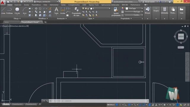
Task: Open Propiedades de capa manager
Action: 76,12
